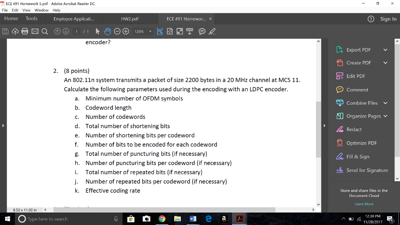The image size is (400, 225).
Task: Open the Find search icon
Action: point(45,31)
